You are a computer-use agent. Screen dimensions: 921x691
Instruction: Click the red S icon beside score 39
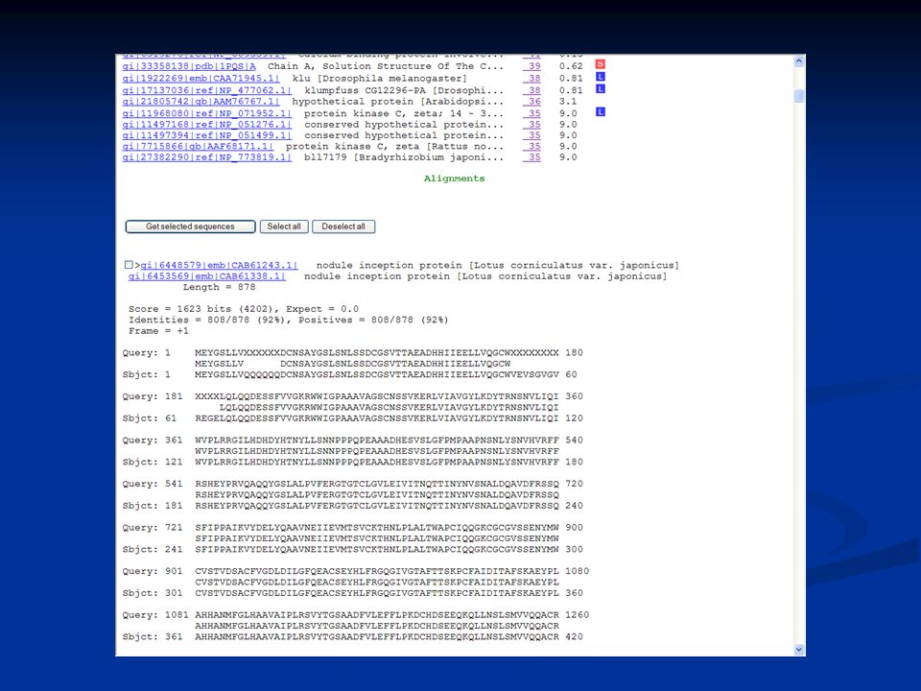600,64
